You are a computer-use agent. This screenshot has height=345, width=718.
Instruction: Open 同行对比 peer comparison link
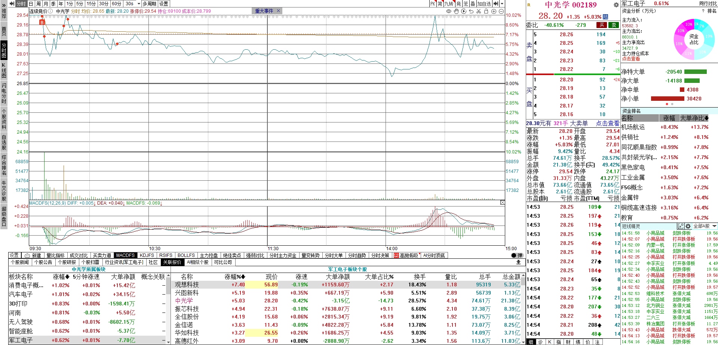[708, 3]
